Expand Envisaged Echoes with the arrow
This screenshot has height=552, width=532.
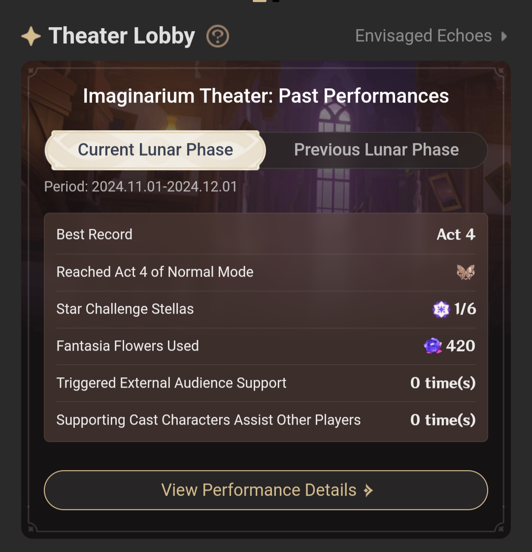click(504, 36)
